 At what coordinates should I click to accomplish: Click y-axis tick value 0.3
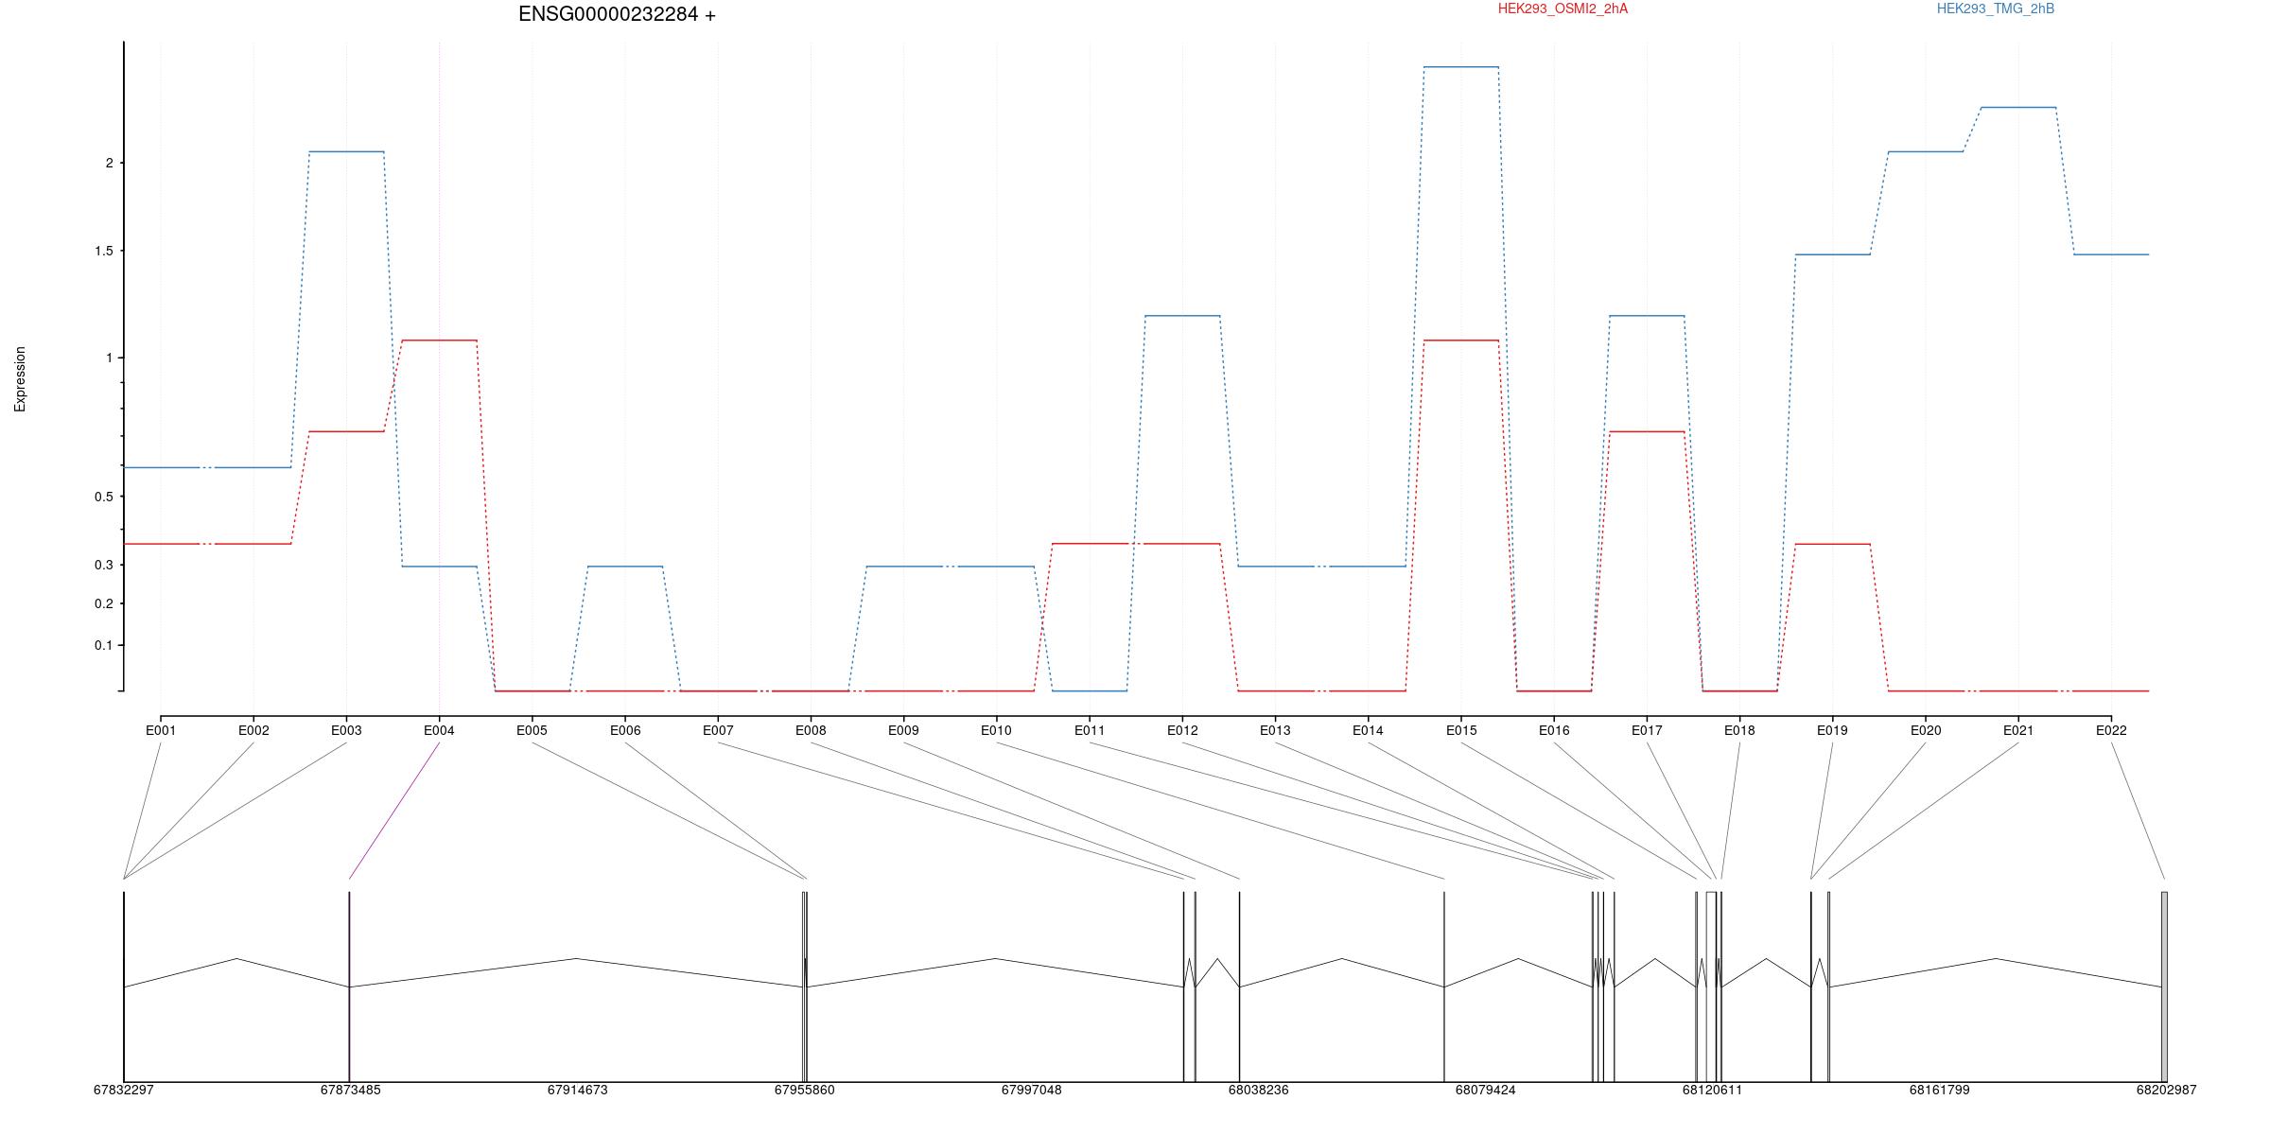tap(104, 565)
